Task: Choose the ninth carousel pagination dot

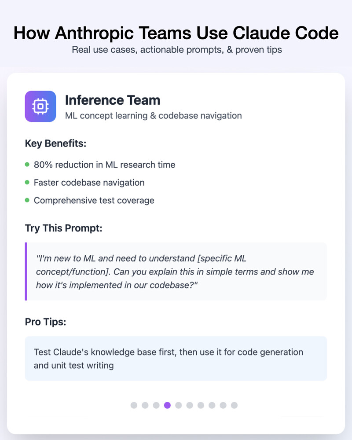Action: click(223, 405)
